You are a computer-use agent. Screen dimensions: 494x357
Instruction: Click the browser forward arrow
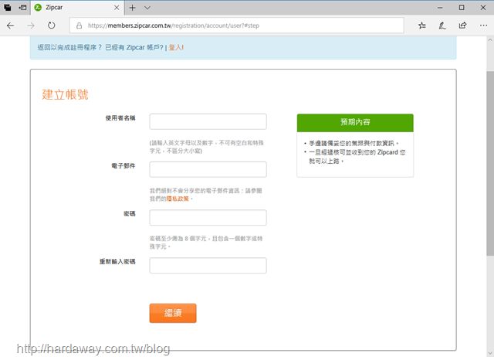coord(31,25)
